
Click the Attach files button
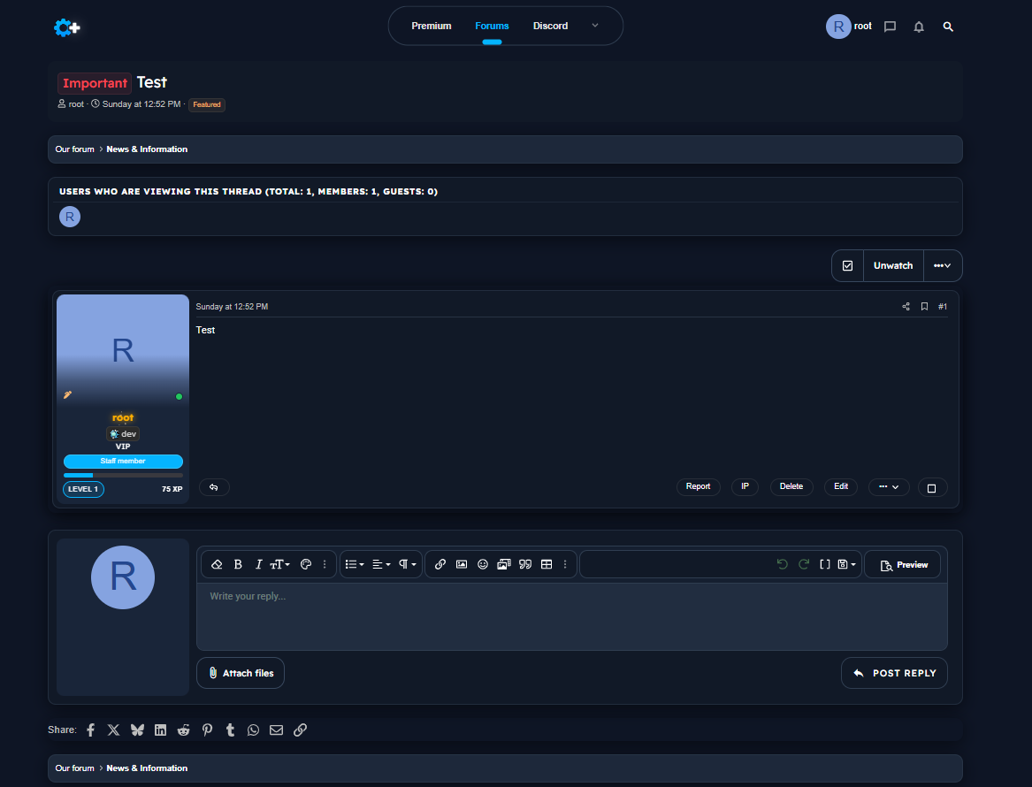point(241,673)
